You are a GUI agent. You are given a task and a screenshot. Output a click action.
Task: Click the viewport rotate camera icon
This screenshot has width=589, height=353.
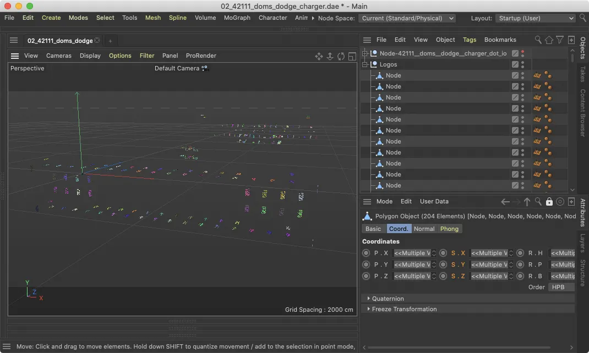(341, 56)
